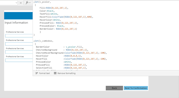
Task: Click the Next To Confirmation button
Action: pos(136,88)
